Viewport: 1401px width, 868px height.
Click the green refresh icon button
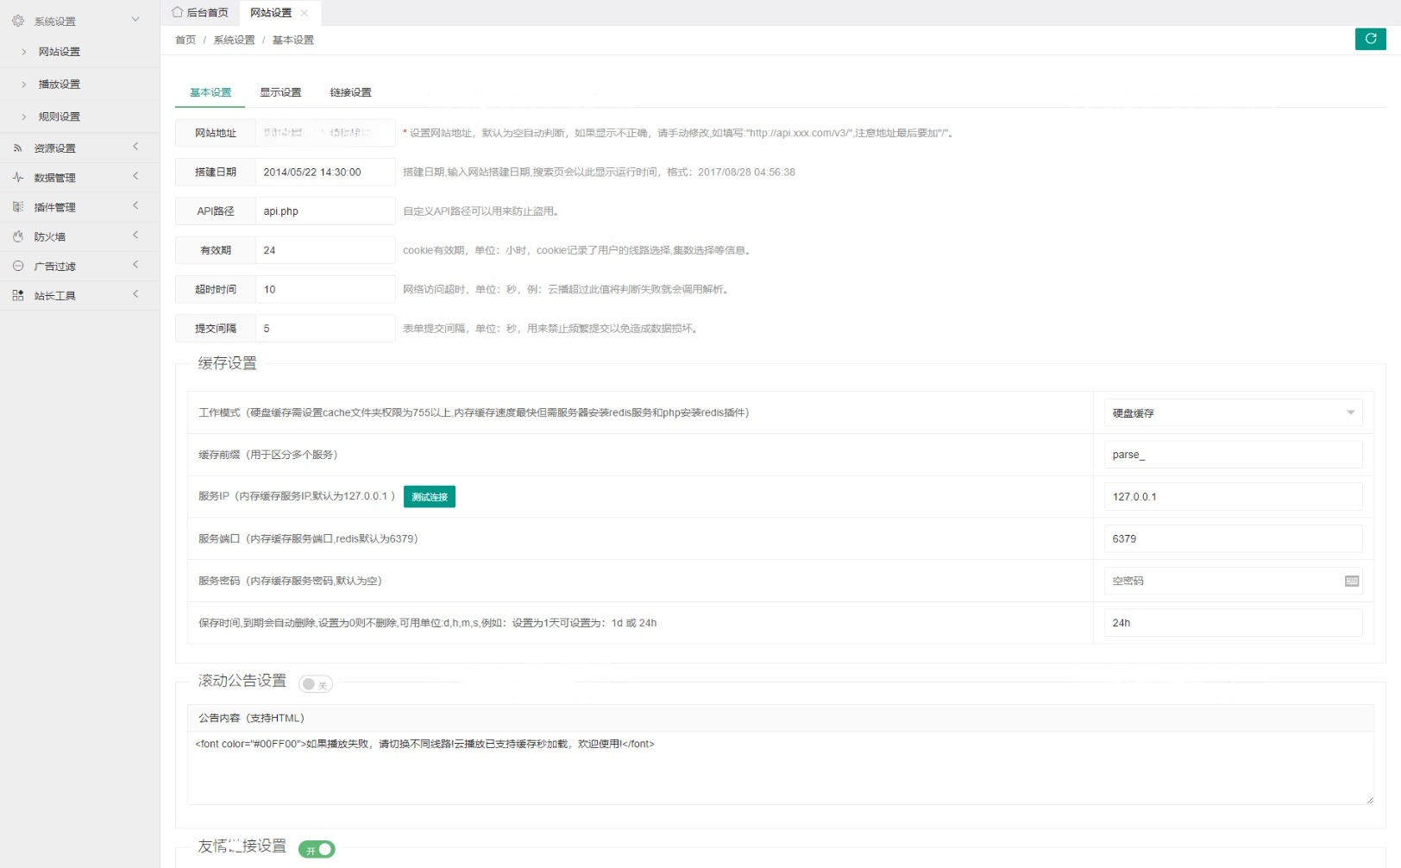pyautogui.click(x=1370, y=39)
